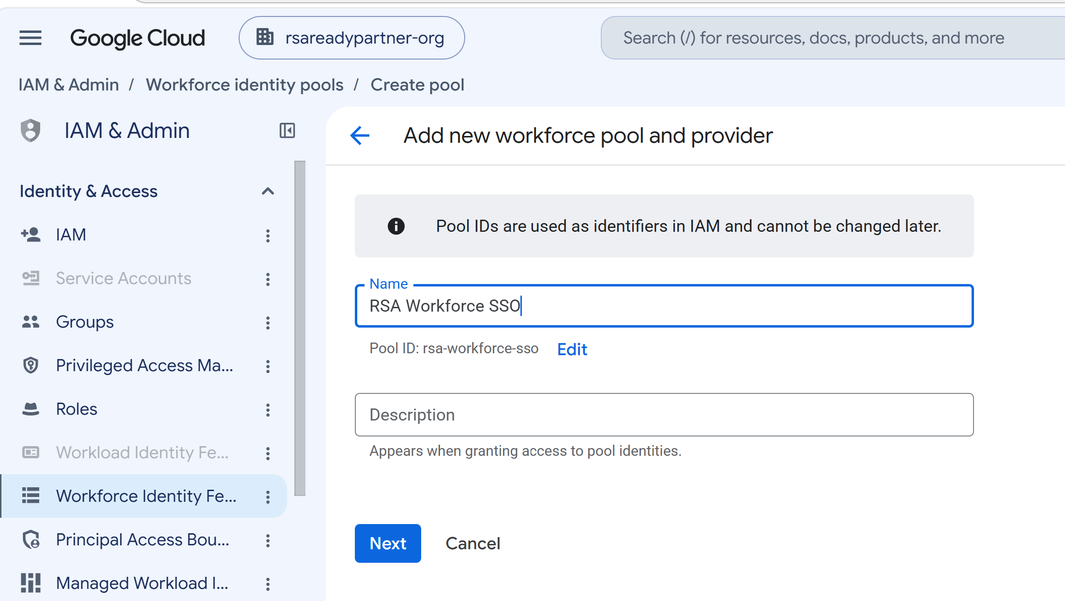
Task: Click the IAM add-person icon
Action: (x=30, y=235)
